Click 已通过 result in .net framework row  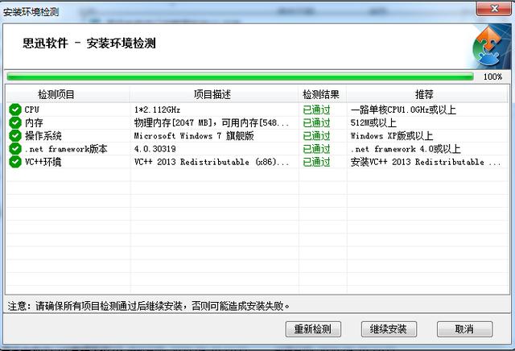[316, 149]
